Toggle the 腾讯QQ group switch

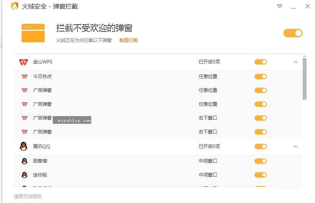coord(261,146)
